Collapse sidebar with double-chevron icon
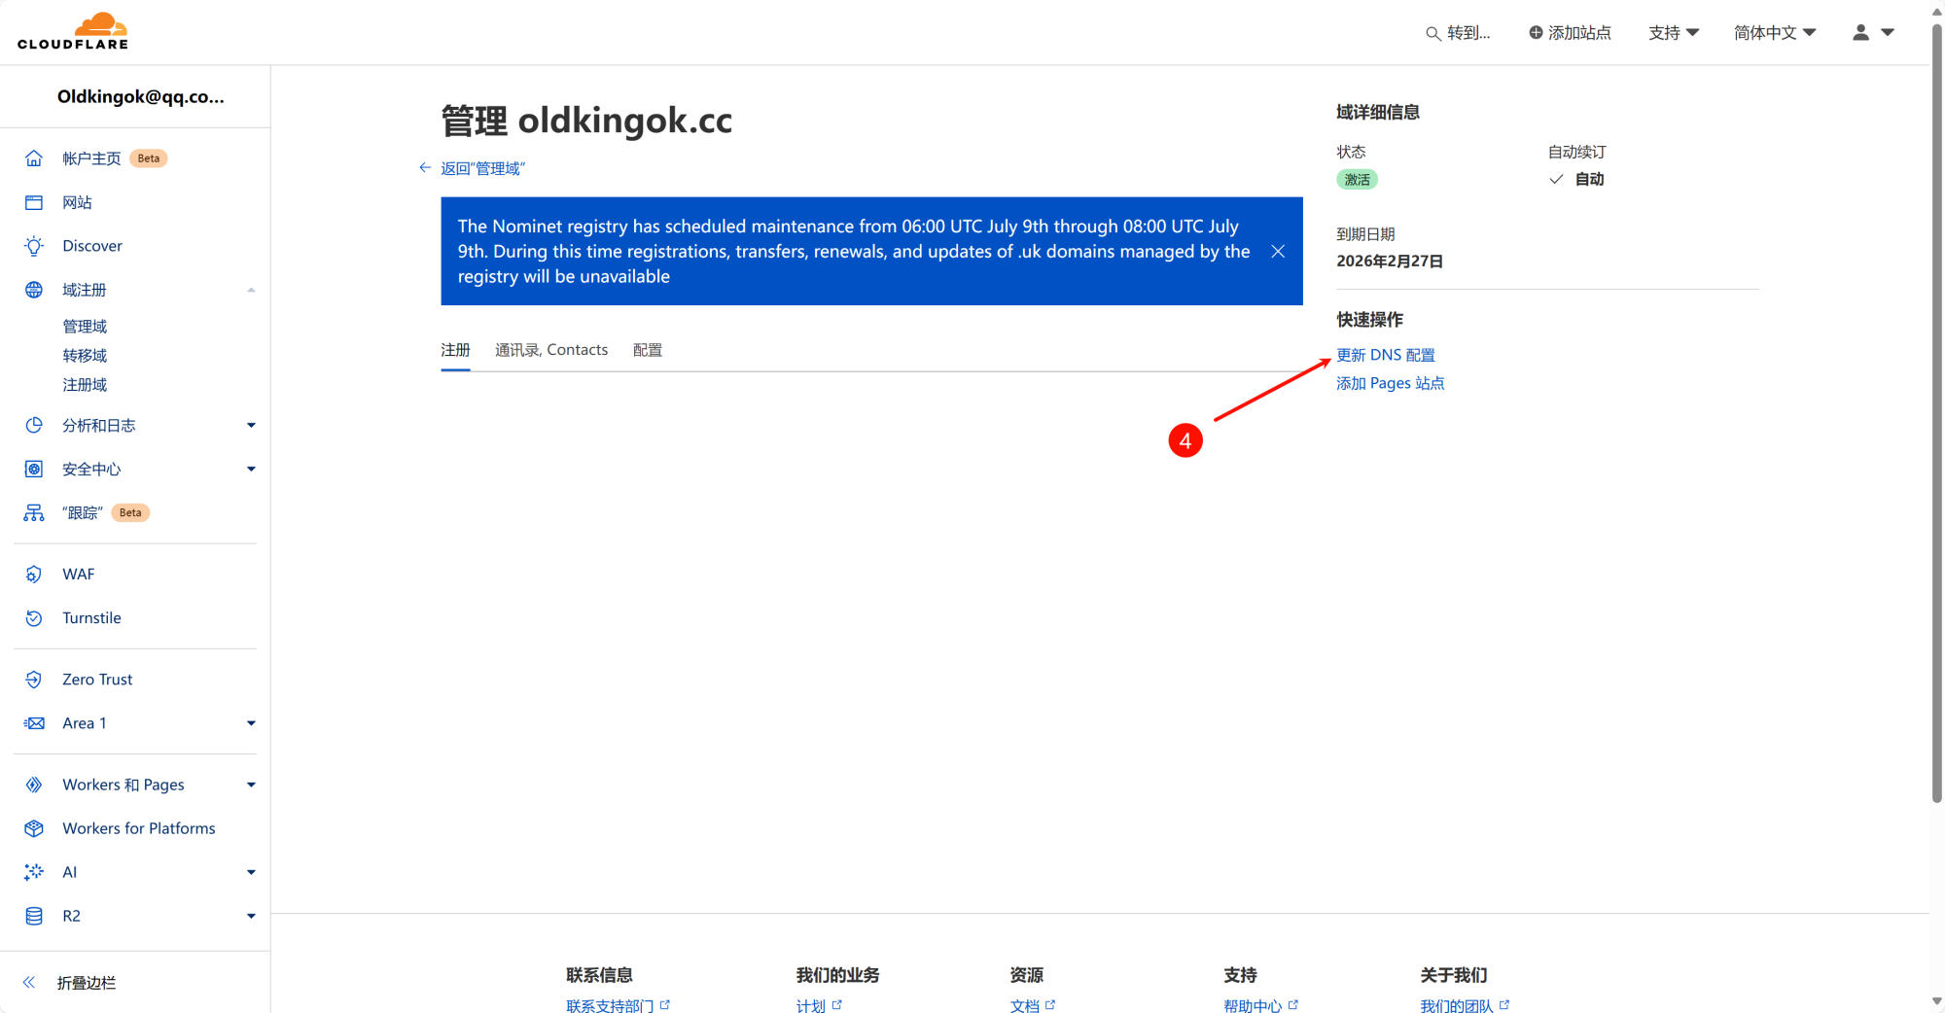The image size is (1945, 1013). click(x=29, y=982)
